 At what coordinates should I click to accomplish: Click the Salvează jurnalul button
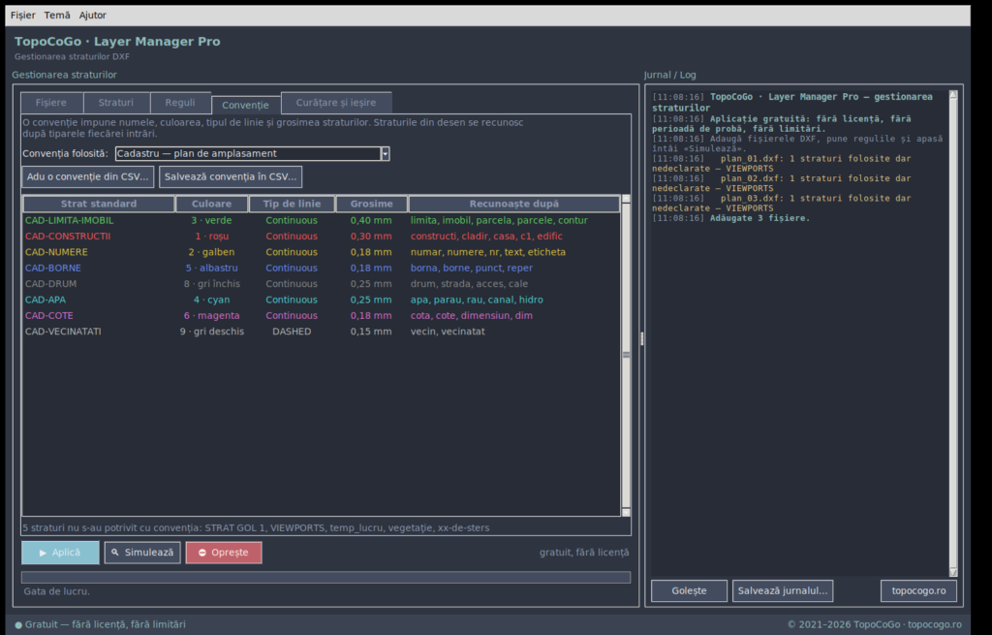pos(783,590)
